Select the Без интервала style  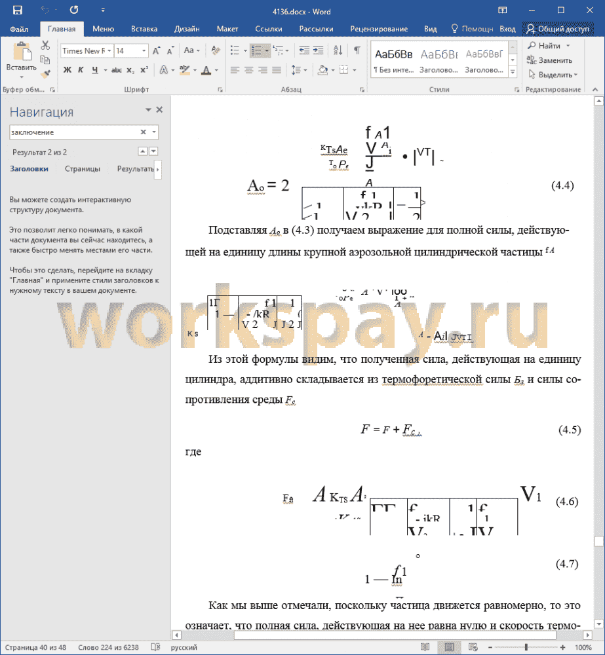pos(394,60)
